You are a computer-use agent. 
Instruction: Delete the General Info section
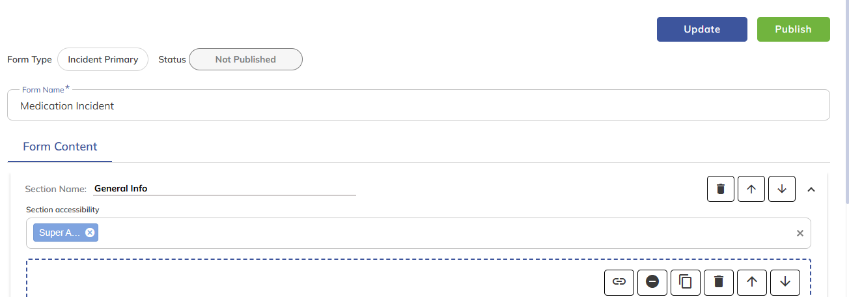click(x=721, y=189)
